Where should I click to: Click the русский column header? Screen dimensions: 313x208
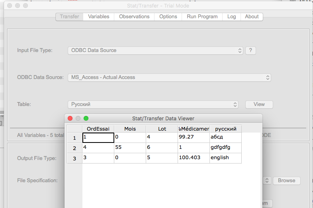coord(225,129)
